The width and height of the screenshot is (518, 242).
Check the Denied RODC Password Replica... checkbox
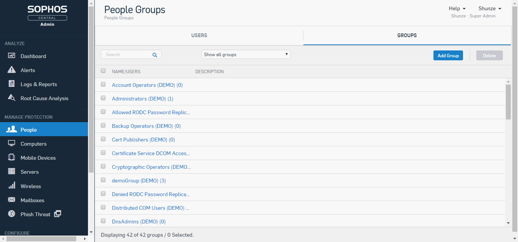click(x=103, y=194)
